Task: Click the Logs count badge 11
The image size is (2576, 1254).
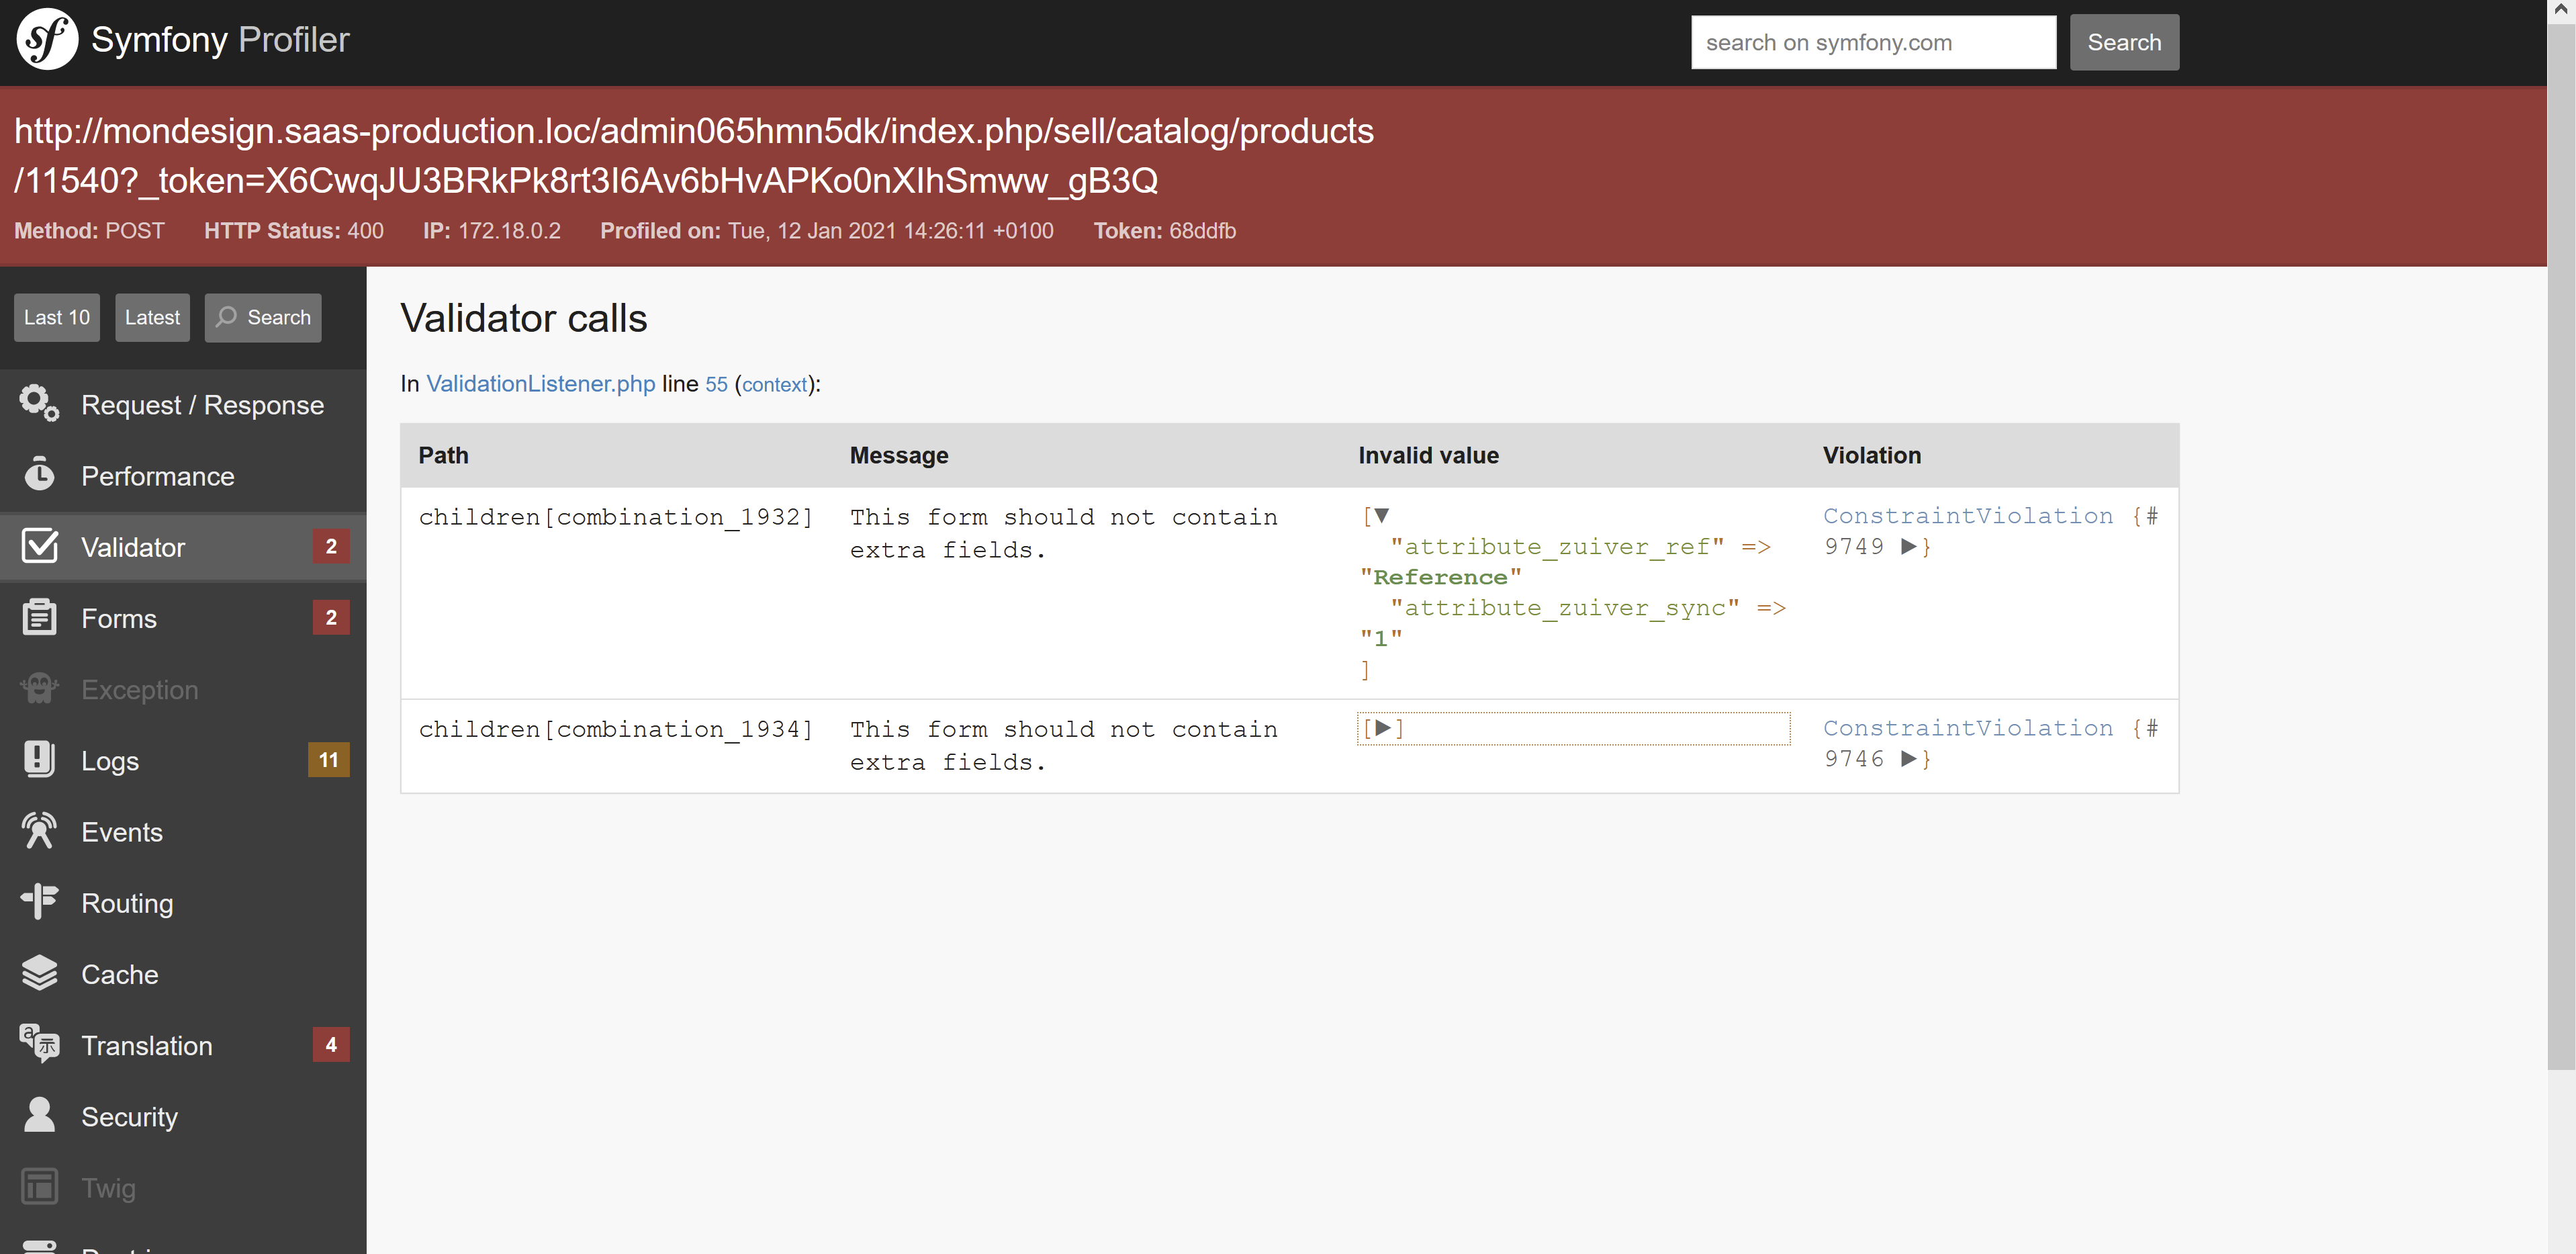Action: [329, 759]
